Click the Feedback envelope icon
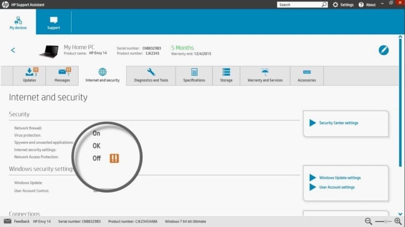 (x=8, y=221)
